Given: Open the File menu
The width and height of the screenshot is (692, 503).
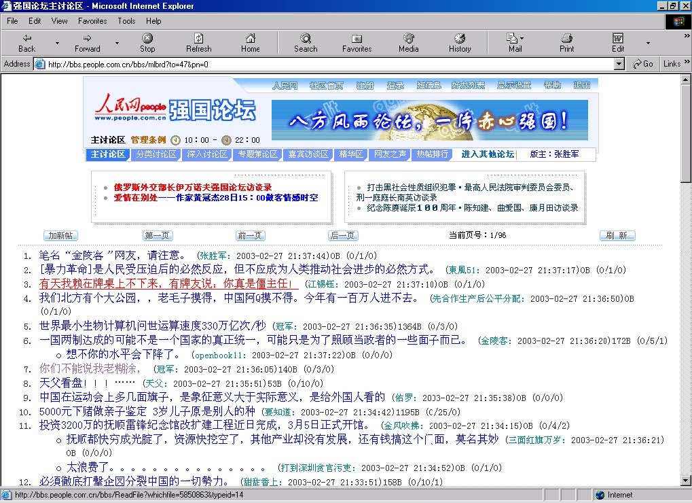Looking at the screenshot, I should click(12, 21).
